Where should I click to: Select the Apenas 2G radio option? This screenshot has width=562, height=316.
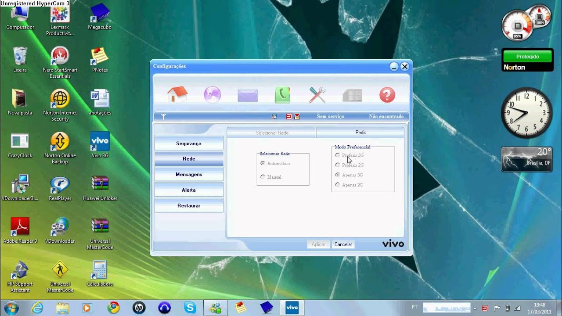coord(337,185)
